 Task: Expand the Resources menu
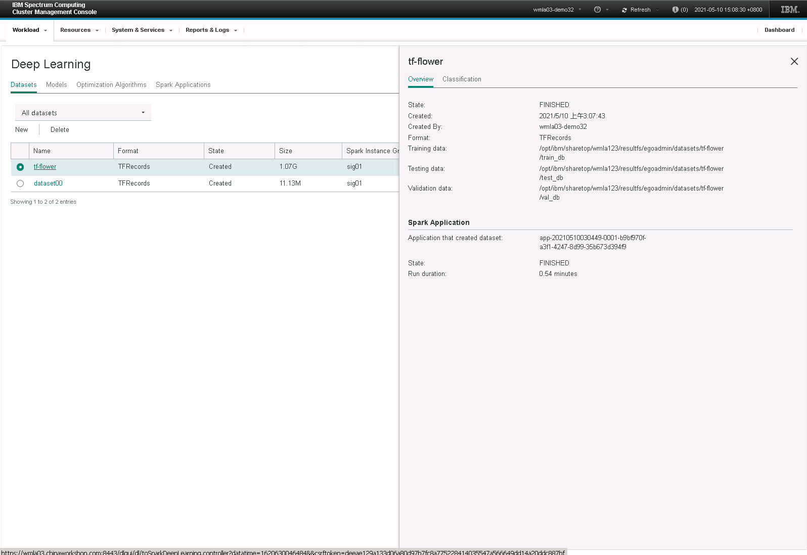(x=79, y=30)
